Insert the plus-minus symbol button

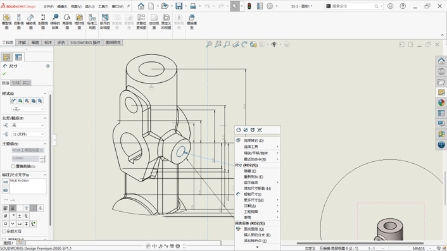[20, 216]
